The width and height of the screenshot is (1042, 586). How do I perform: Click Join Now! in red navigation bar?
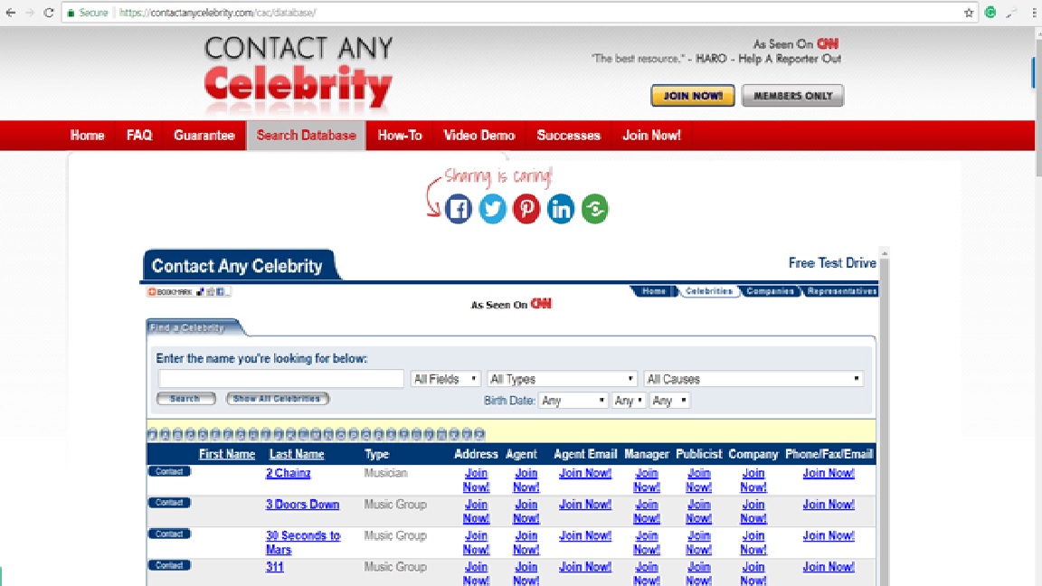pos(651,136)
